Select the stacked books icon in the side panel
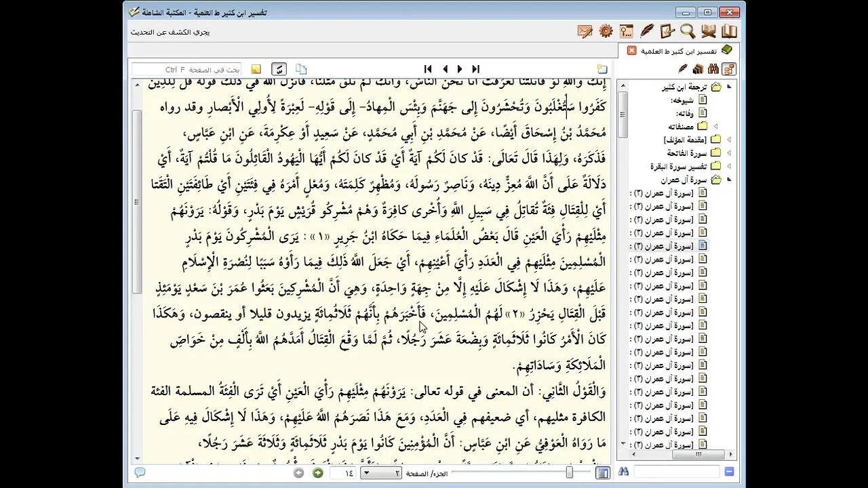The width and height of the screenshot is (868, 488). click(698, 69)
